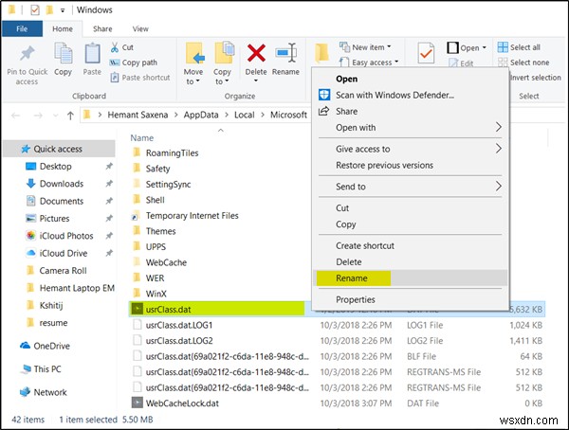Select the usrClass.dat file
The height and width of the screenshot is (430, 569).
tap(217, 310)
